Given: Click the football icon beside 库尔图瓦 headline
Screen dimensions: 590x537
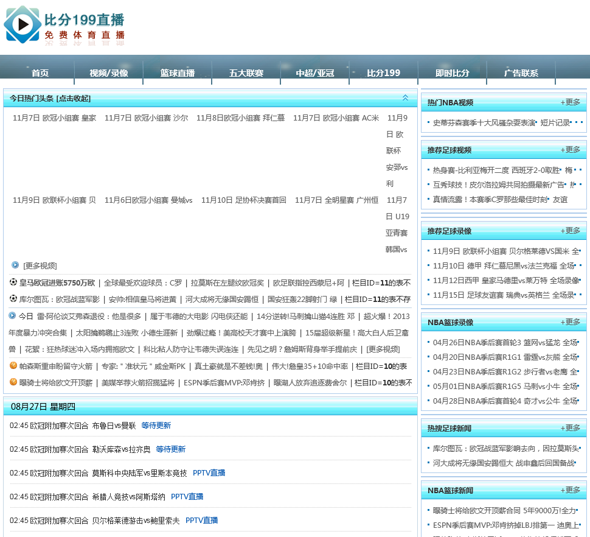Looking at the screenshot, I should point(13,298).
